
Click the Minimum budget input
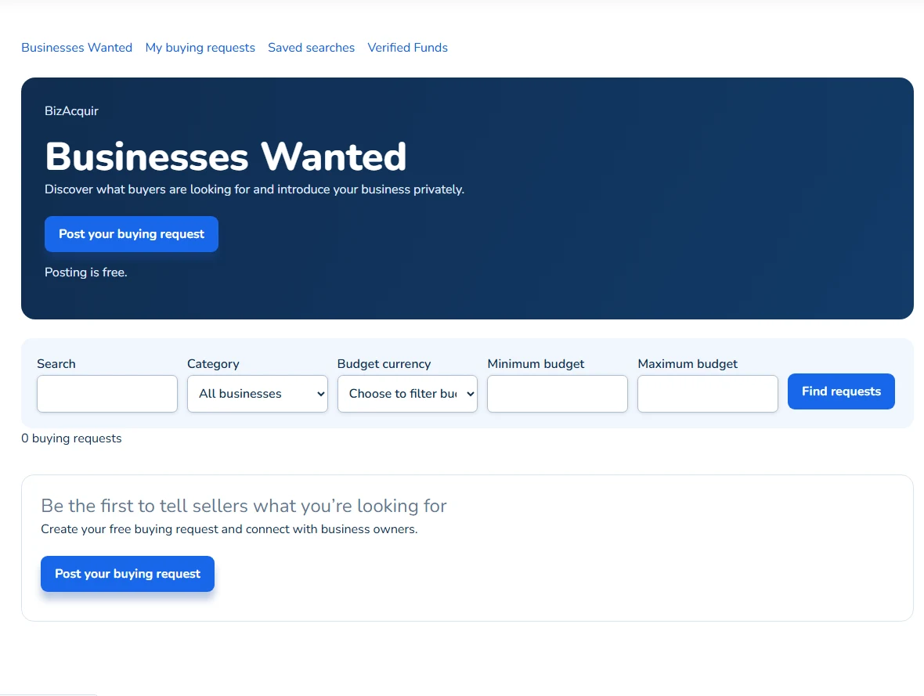pos(558,394)
